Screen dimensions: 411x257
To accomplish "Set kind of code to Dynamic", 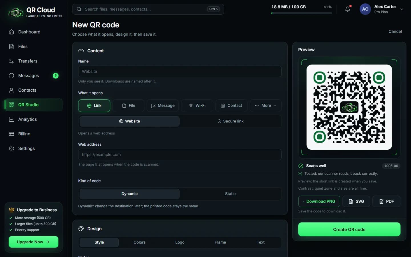I will (130, 194).
